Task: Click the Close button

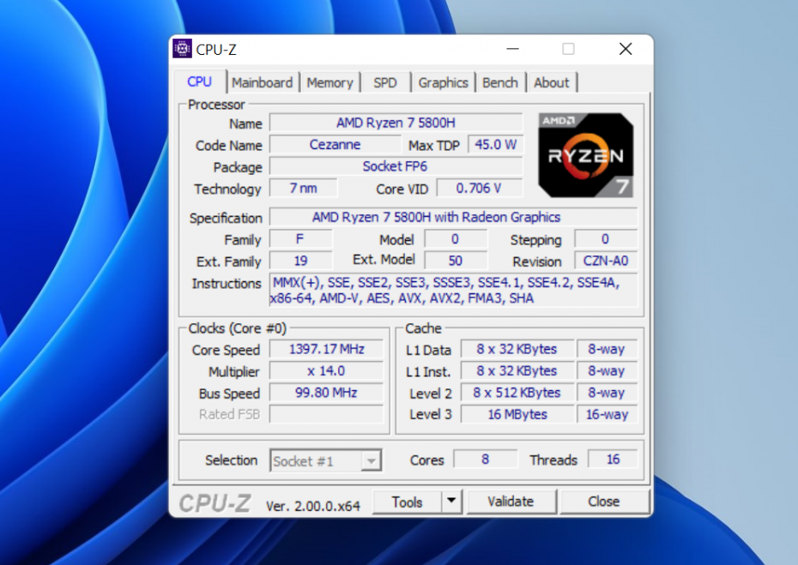Action: 603,502
